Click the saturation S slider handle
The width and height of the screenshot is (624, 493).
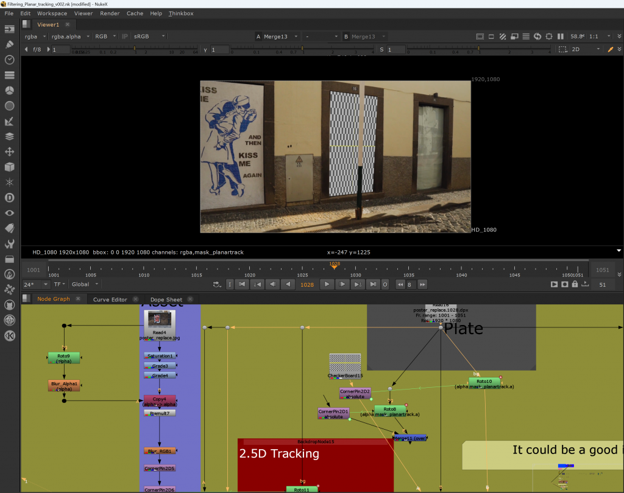point(478,48)
